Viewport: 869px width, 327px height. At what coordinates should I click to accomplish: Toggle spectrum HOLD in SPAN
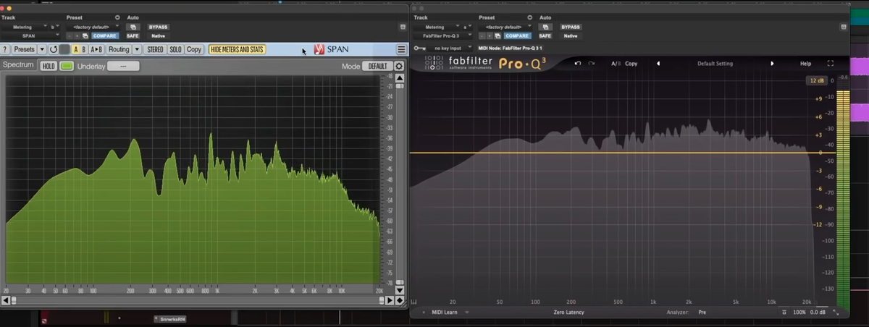pos(49,66)
